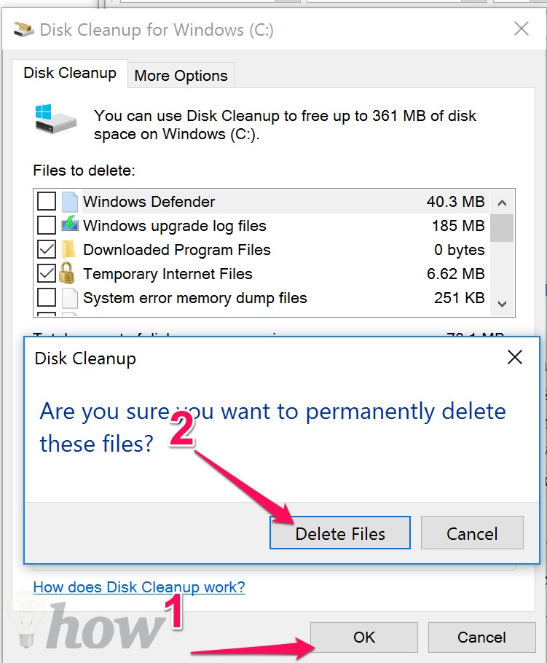Open How does Disk Cleanup work link
547x663 pixels.
(x=139, y=587)
